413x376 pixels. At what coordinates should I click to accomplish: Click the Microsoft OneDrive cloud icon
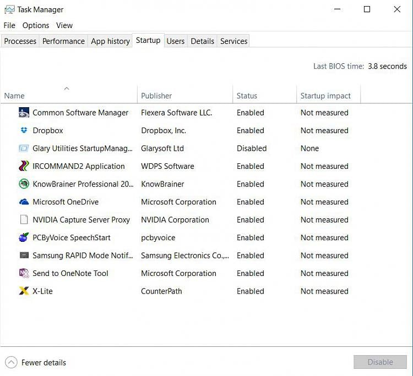pos(24,202)
